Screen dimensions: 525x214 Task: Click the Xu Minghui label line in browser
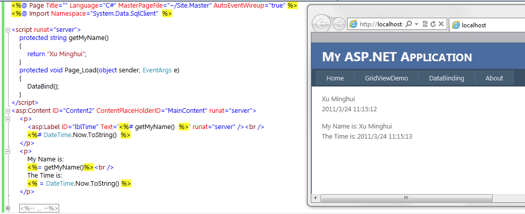[338, 99]
